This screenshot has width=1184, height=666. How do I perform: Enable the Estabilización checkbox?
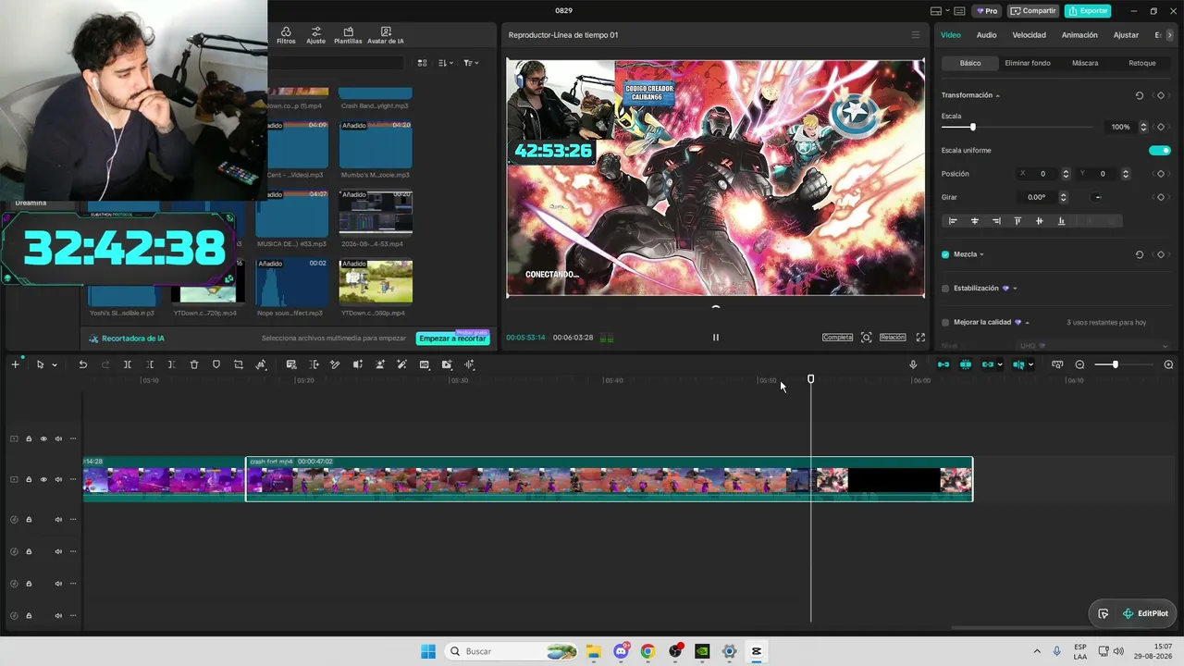945,289
